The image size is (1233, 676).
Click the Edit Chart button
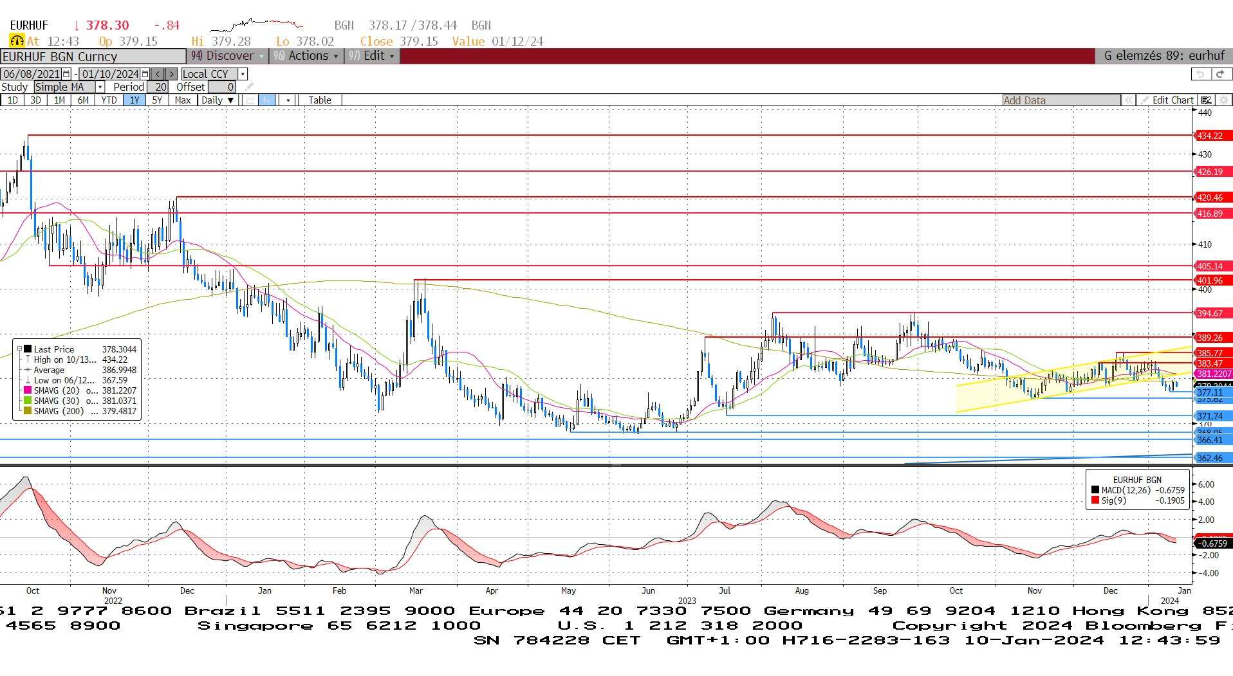1166,100
